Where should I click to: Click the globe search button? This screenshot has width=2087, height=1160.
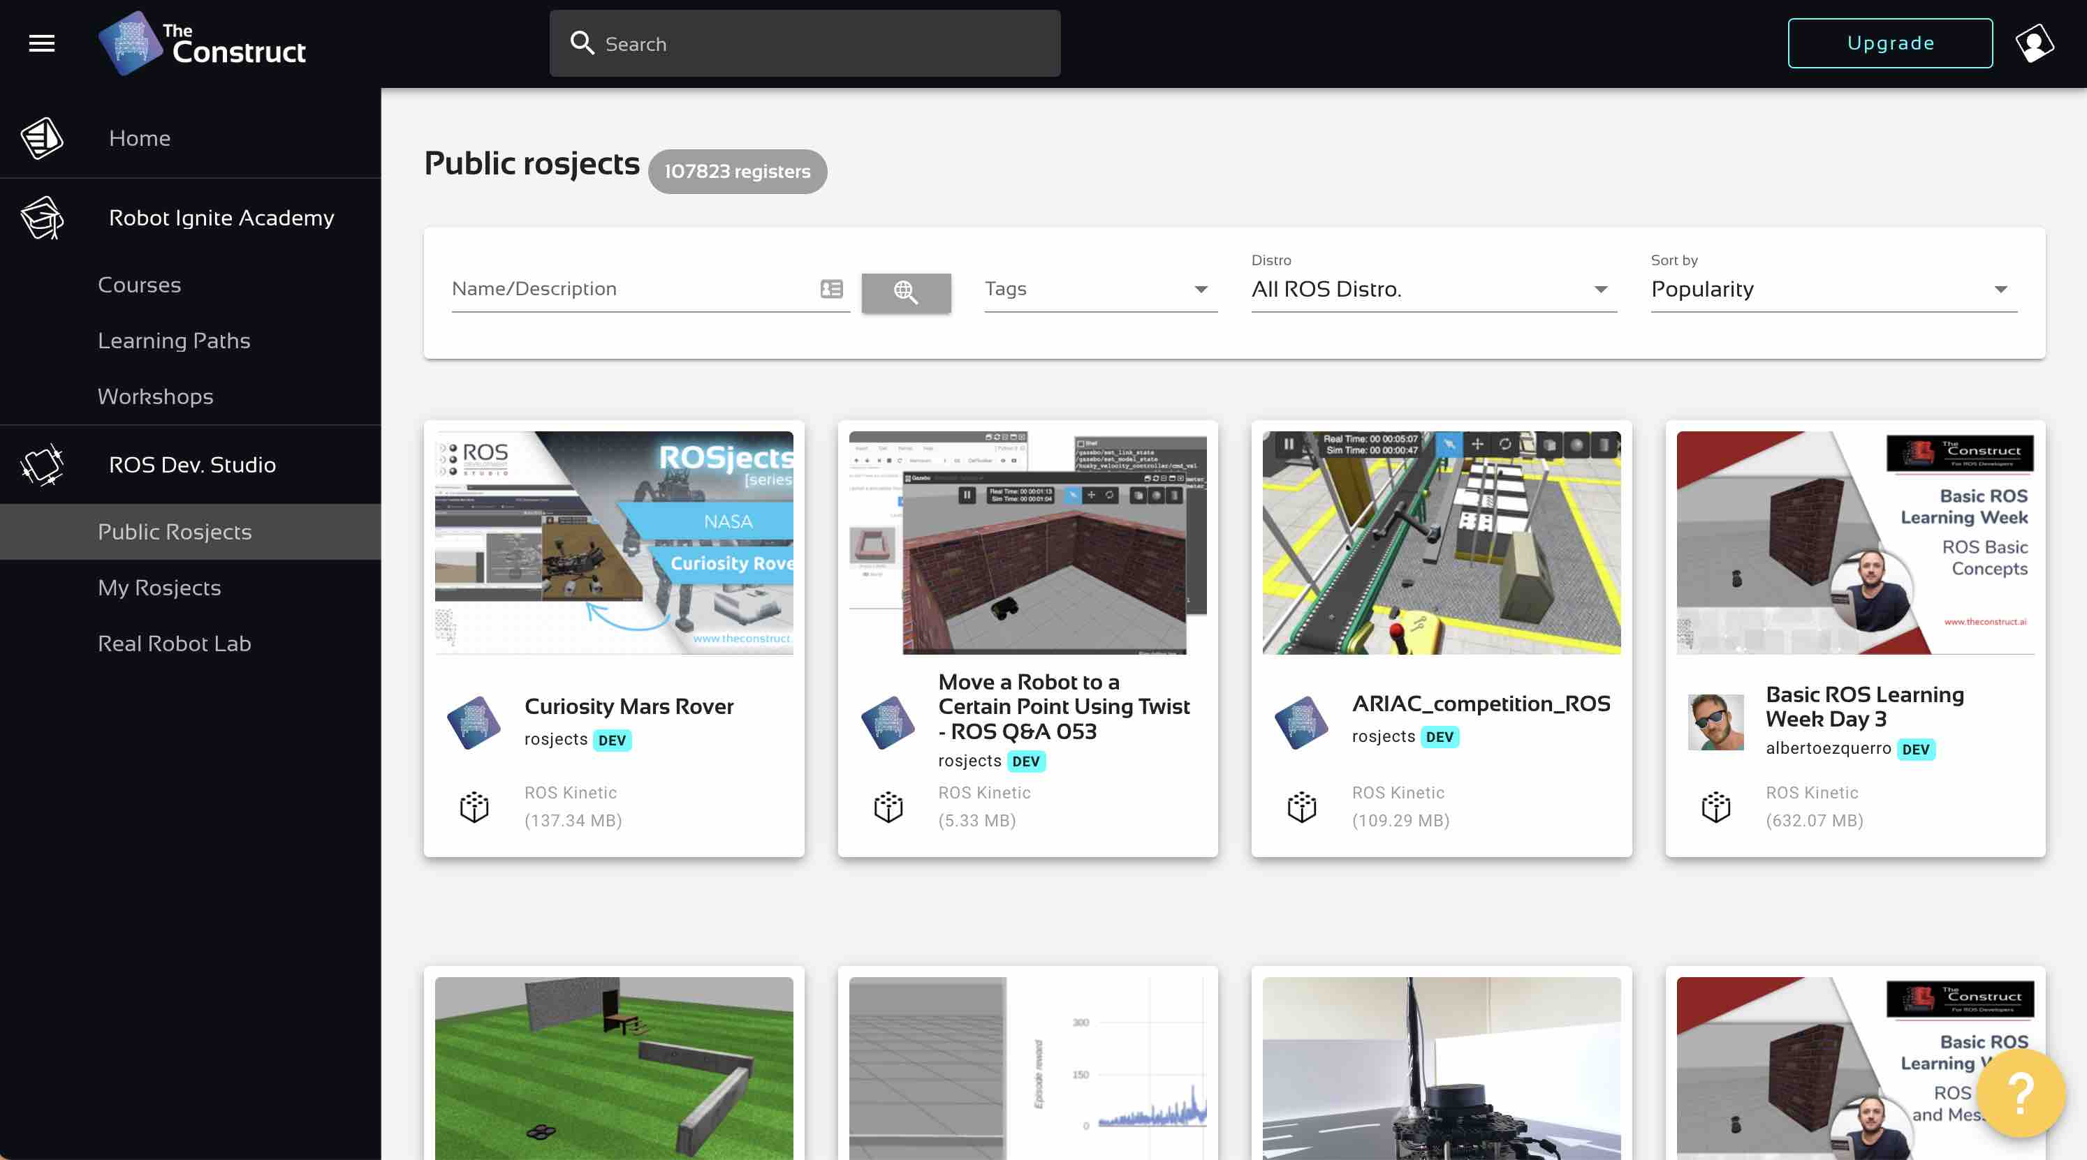click(x=906, y=292)
